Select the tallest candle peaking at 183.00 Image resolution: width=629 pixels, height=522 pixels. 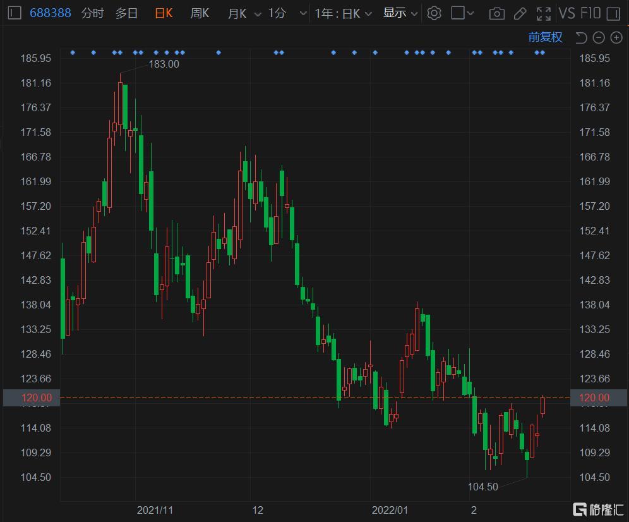(x=120, y=104)
